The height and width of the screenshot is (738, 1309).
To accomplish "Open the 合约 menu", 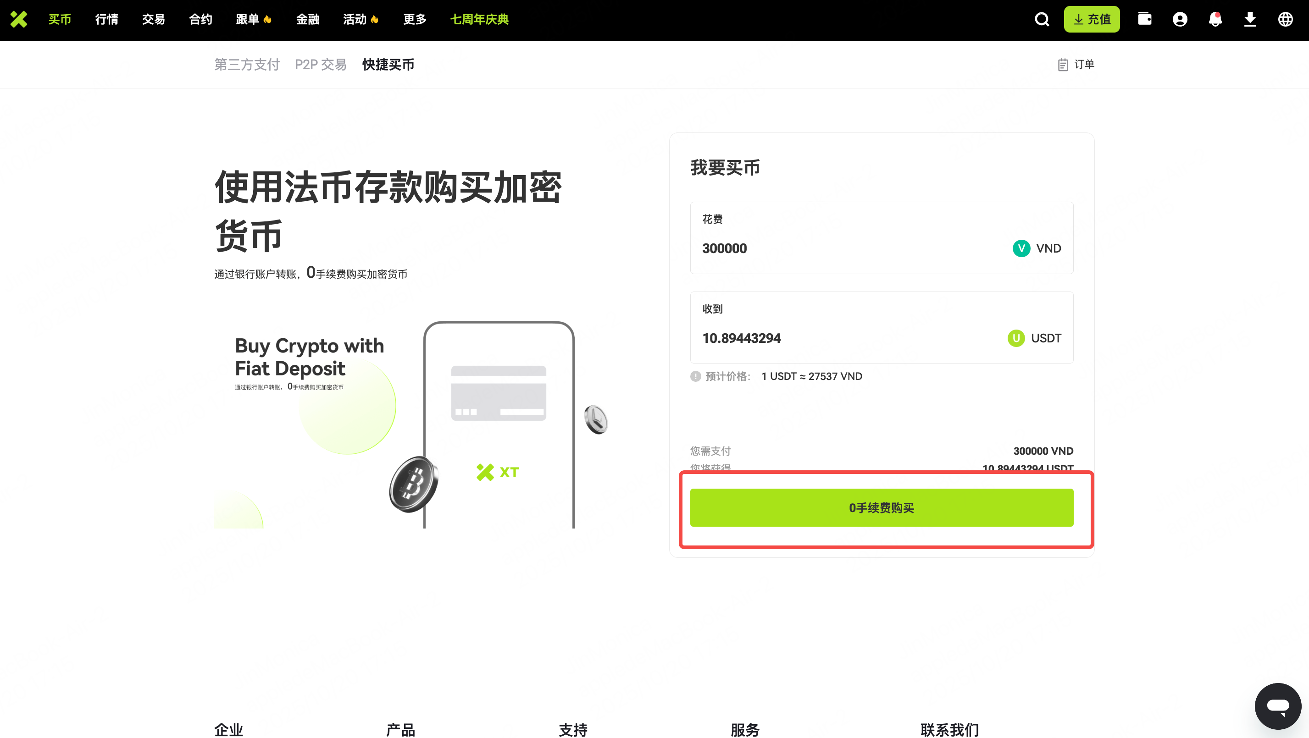I will [x=201, y=19].
